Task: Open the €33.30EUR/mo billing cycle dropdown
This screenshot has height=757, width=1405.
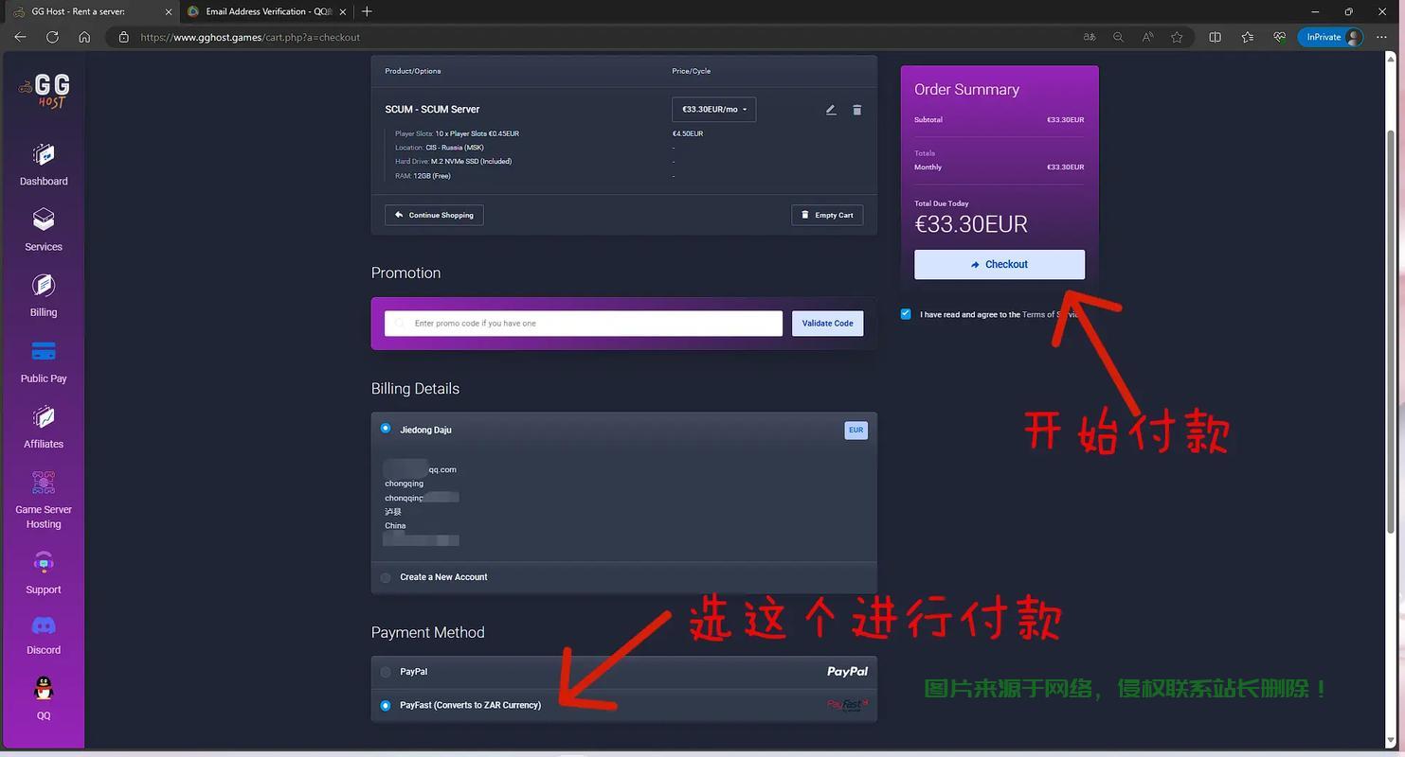Action: 713,110
